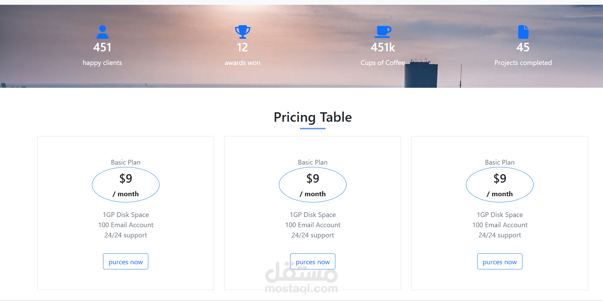Click Basic Plan title in left card
The height and width of the screenshot is (301, 603).
[x=125, y=162]
